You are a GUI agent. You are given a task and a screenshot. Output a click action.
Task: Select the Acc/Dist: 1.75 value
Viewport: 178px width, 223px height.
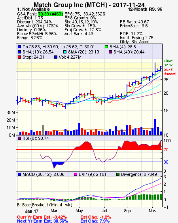pyautogui.click(x=30, y=18)
